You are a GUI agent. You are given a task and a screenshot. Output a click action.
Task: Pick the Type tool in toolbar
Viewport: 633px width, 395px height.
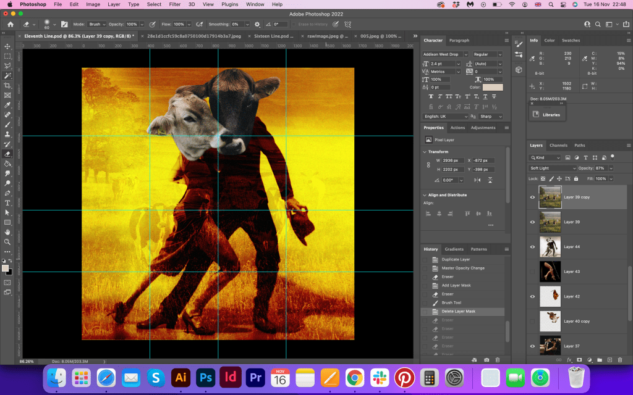coord(7,203)
